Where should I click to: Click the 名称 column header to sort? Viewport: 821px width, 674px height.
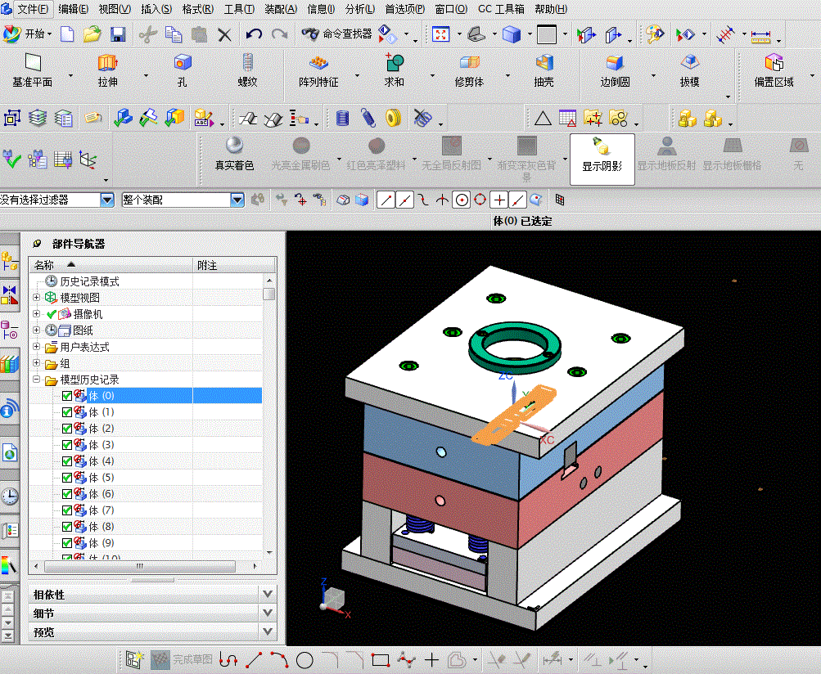[x=45, y=265]
